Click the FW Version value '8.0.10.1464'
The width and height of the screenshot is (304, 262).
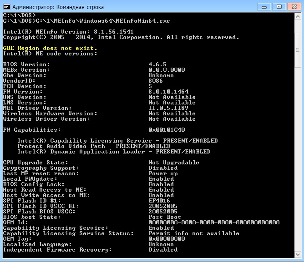coord(168,92)
